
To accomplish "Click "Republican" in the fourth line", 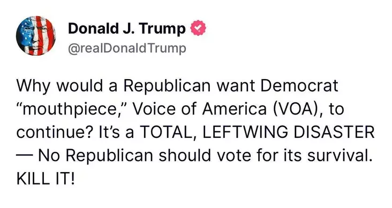I will (109, 156).
